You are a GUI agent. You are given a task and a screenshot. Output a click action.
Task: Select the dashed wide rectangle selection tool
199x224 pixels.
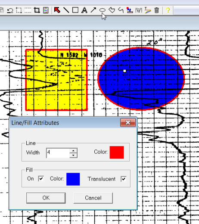point(28,10)
